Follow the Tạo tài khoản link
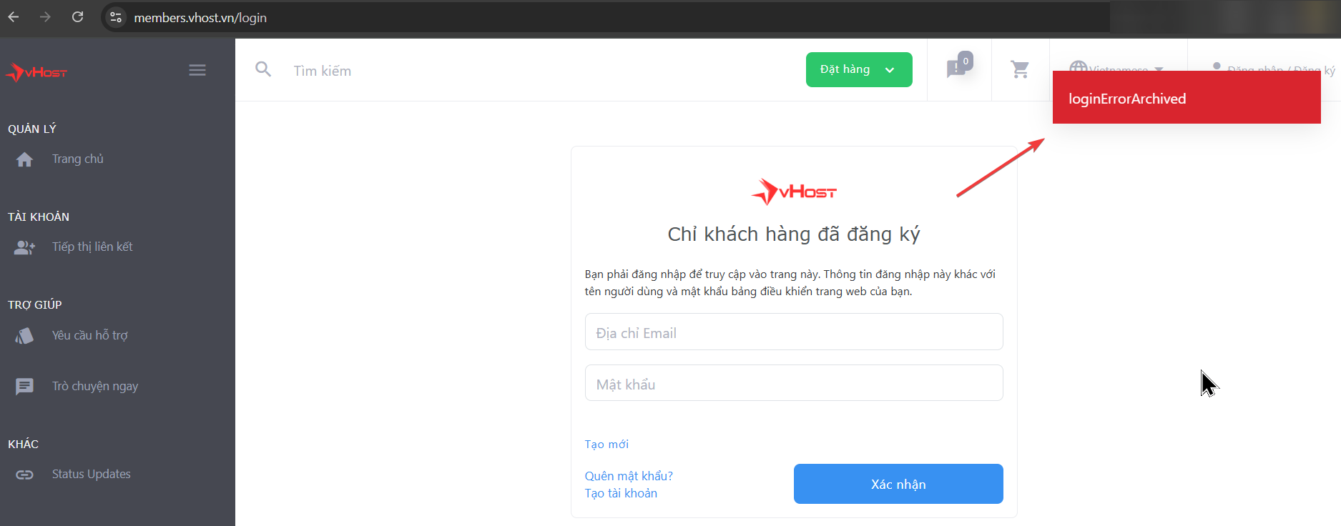1341x526 pixels. click(x=620, y=493)
